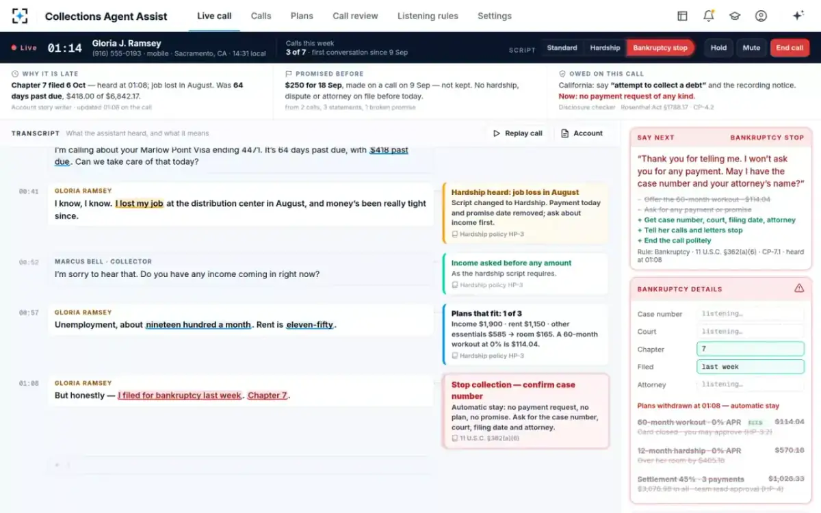Open the Listening rules tab
Screen dimensions: 821x513
pyautogui.click(x=428, y=16)
